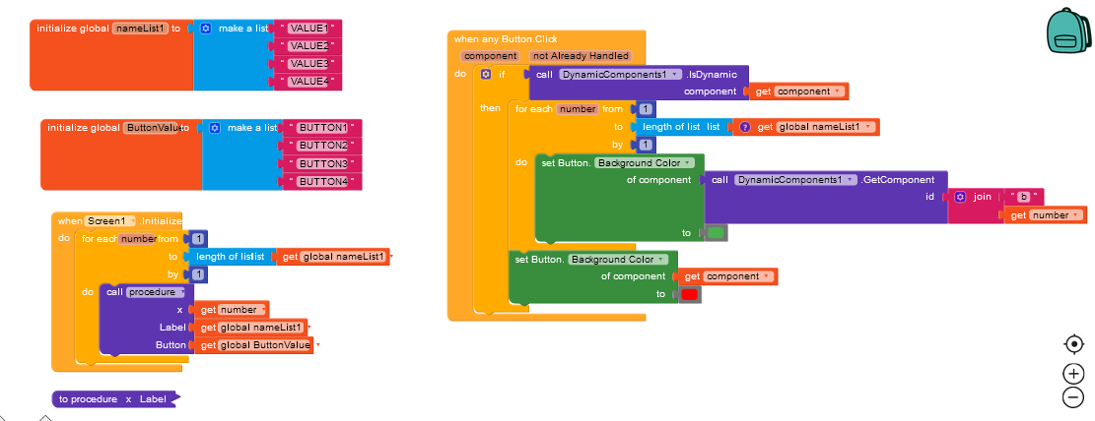Click the 'when any Button.Click' event block header
This screenshot has height=421, width=1095.
506,39
